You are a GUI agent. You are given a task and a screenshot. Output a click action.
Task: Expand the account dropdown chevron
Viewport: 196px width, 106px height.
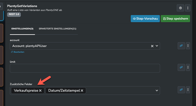tap(157, 46)
